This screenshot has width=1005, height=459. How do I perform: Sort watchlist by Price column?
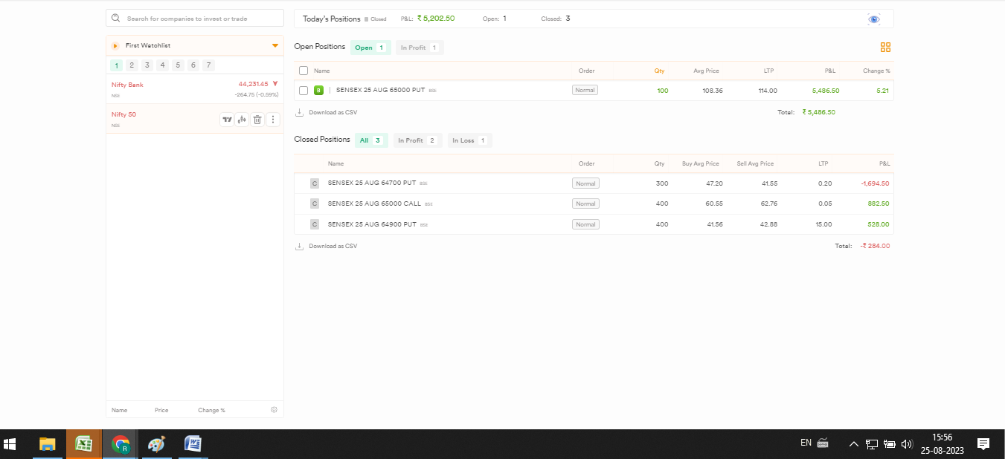point(161,410)
